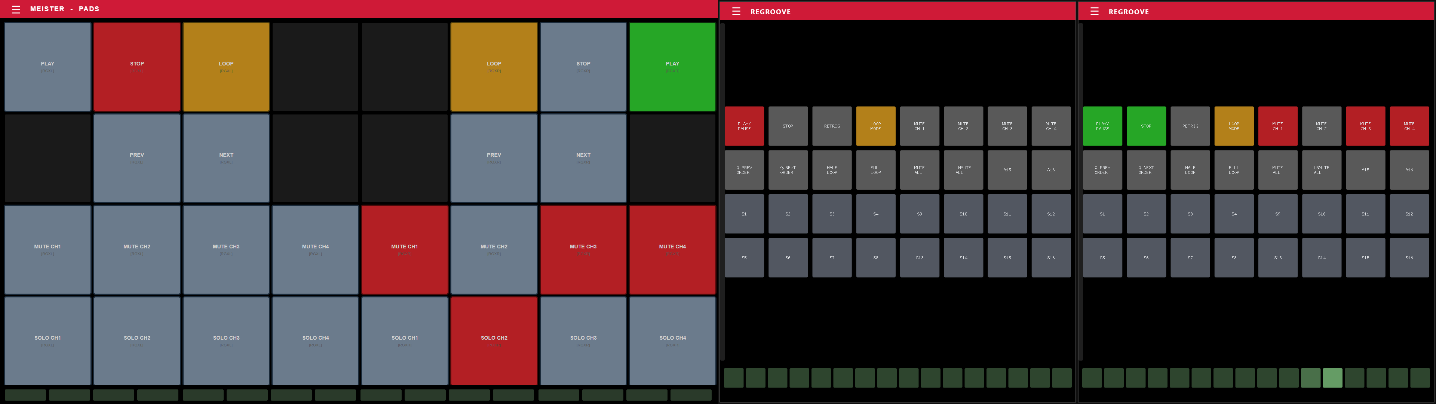
Task: Unmute the red MUTE CH 1 Regroove button
Action: point(1277,126)
